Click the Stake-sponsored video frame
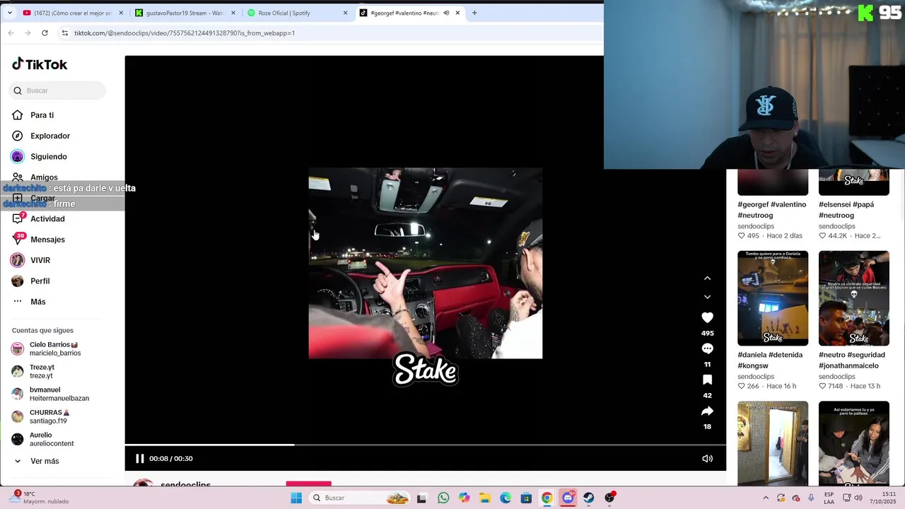This screenshot has width=905, height=509. point(426,263)
